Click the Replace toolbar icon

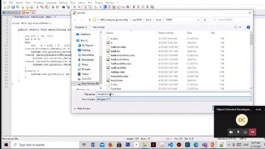(x=68, y=7)
